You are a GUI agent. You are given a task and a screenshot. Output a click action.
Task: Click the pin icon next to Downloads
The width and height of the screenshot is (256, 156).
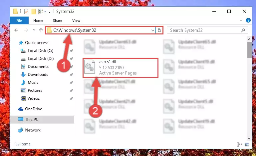[71, 75]
